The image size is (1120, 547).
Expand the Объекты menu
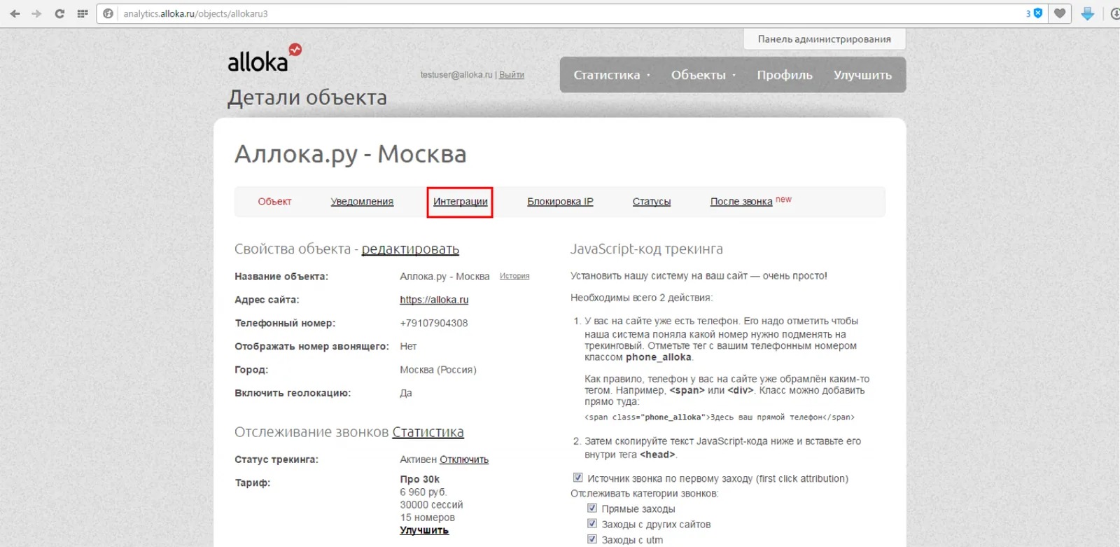tap(703, 75)
